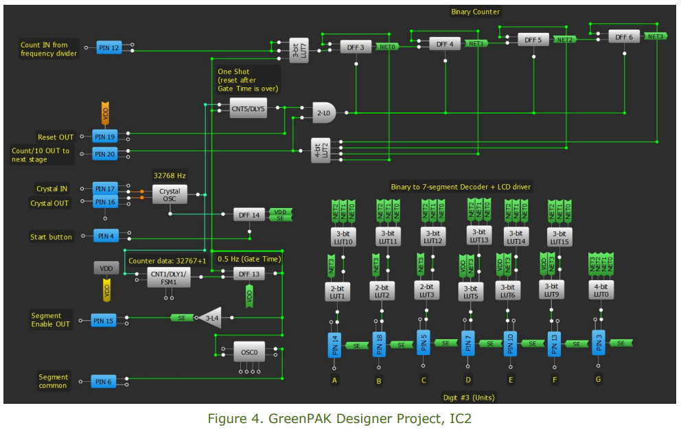Screen dimensions: 681x432
Task: Select the gray VDD block
Action: click(x=106, y=268)
